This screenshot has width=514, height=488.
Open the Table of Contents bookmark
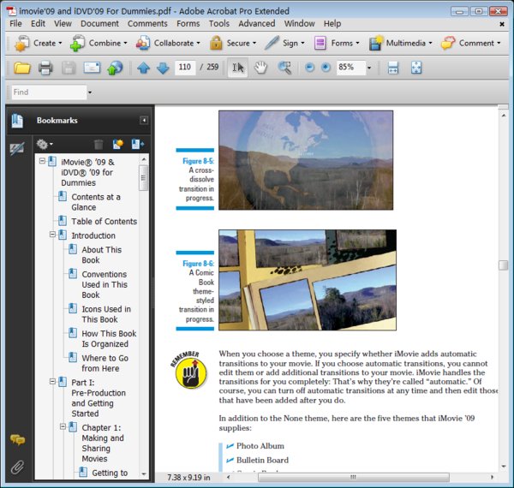104,222
